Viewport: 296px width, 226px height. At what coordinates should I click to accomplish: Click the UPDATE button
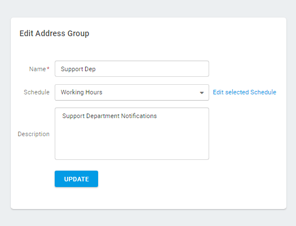pyautogui.click(x=77, y=179)
